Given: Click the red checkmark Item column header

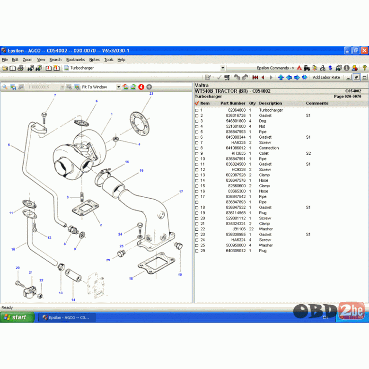Looking at the screenshot, I should coord(202,103).
